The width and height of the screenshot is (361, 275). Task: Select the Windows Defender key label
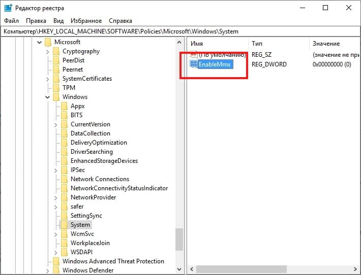pyautogui.click(x=88, y=270)
